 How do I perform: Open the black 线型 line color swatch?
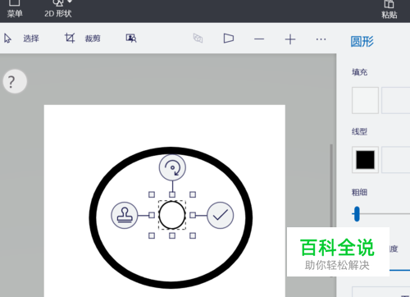click(x=365, y=160)
